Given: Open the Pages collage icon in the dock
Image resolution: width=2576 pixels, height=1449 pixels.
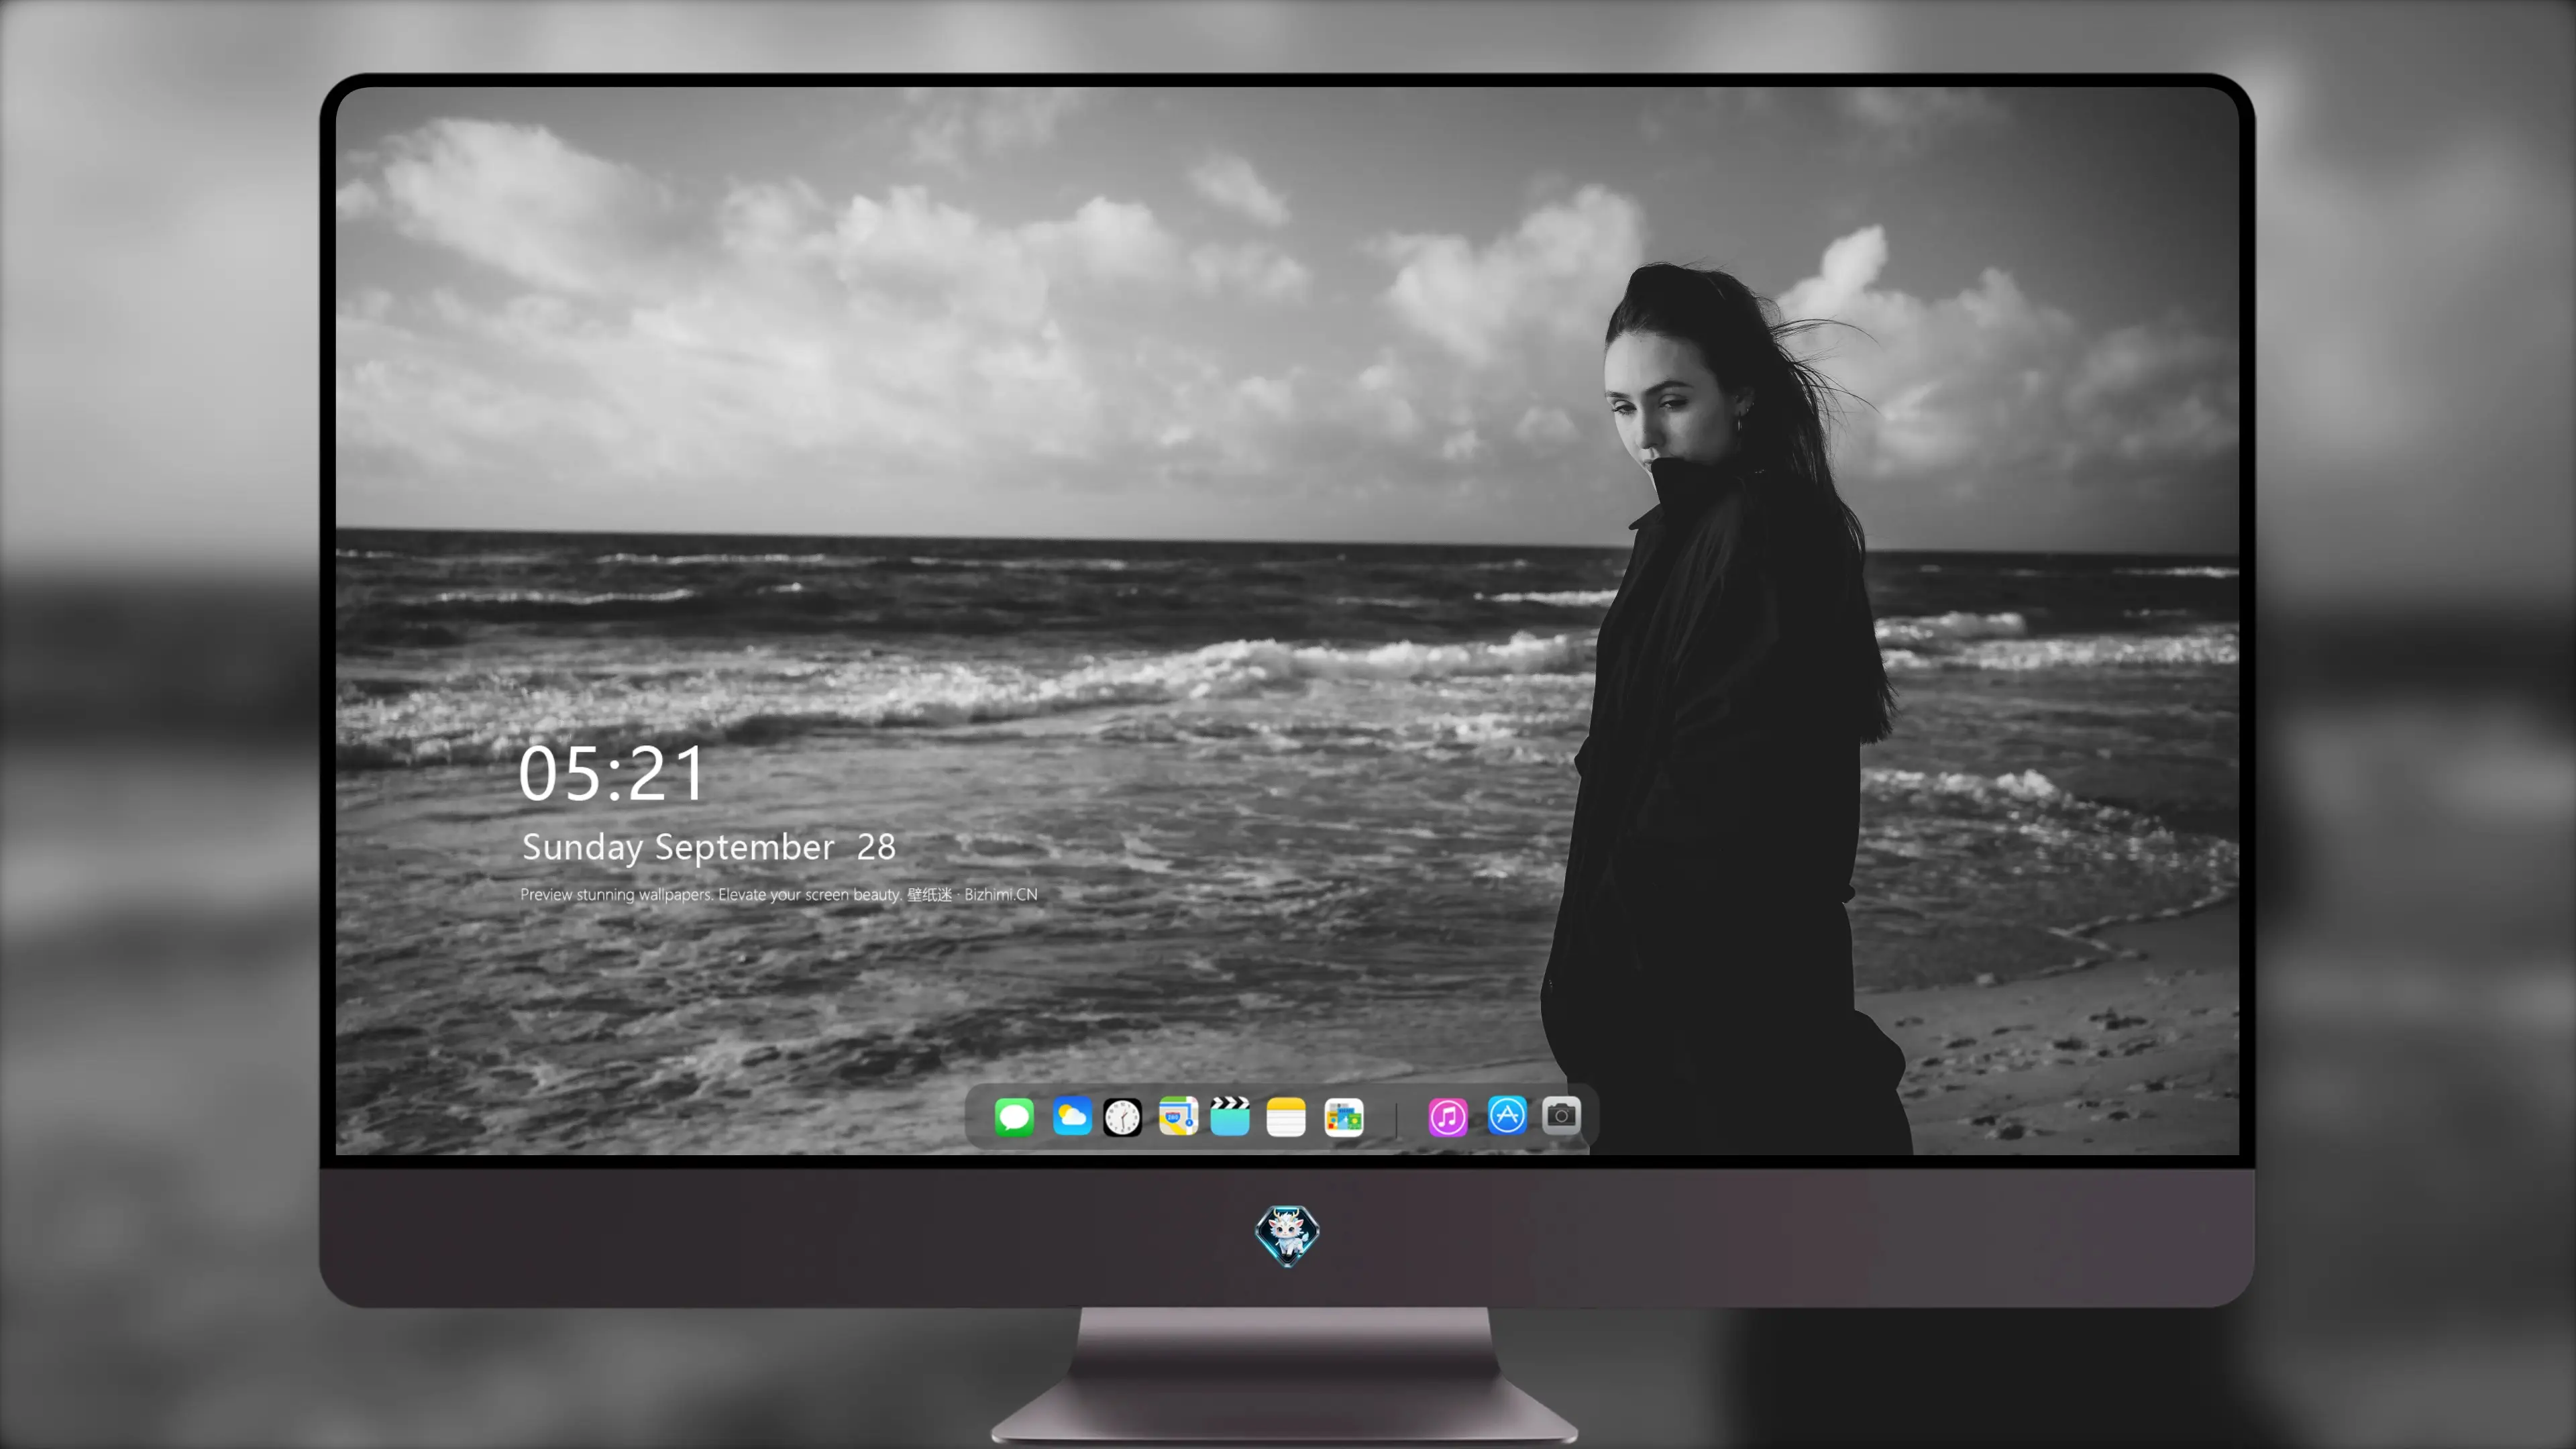Looking at the screenshot, I should click(1344, 1117).
